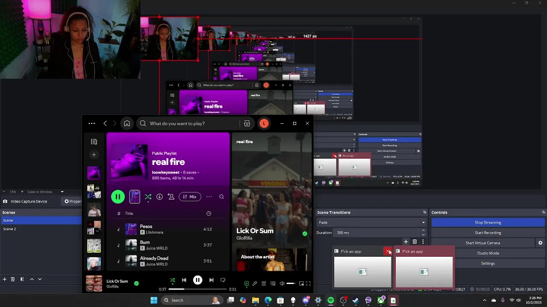Click Start Recording in OBS
The height and width of the screenshot is (307, 547).
pyautogui.click(x=488, y=233)
